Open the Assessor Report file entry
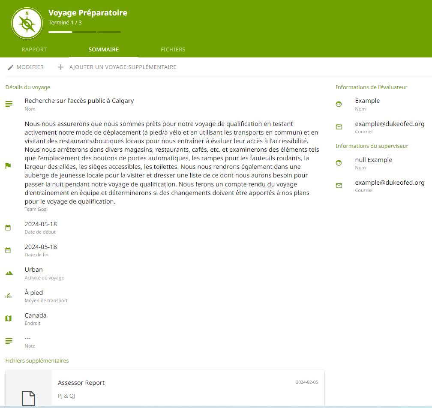 click(x=81, y=383)
